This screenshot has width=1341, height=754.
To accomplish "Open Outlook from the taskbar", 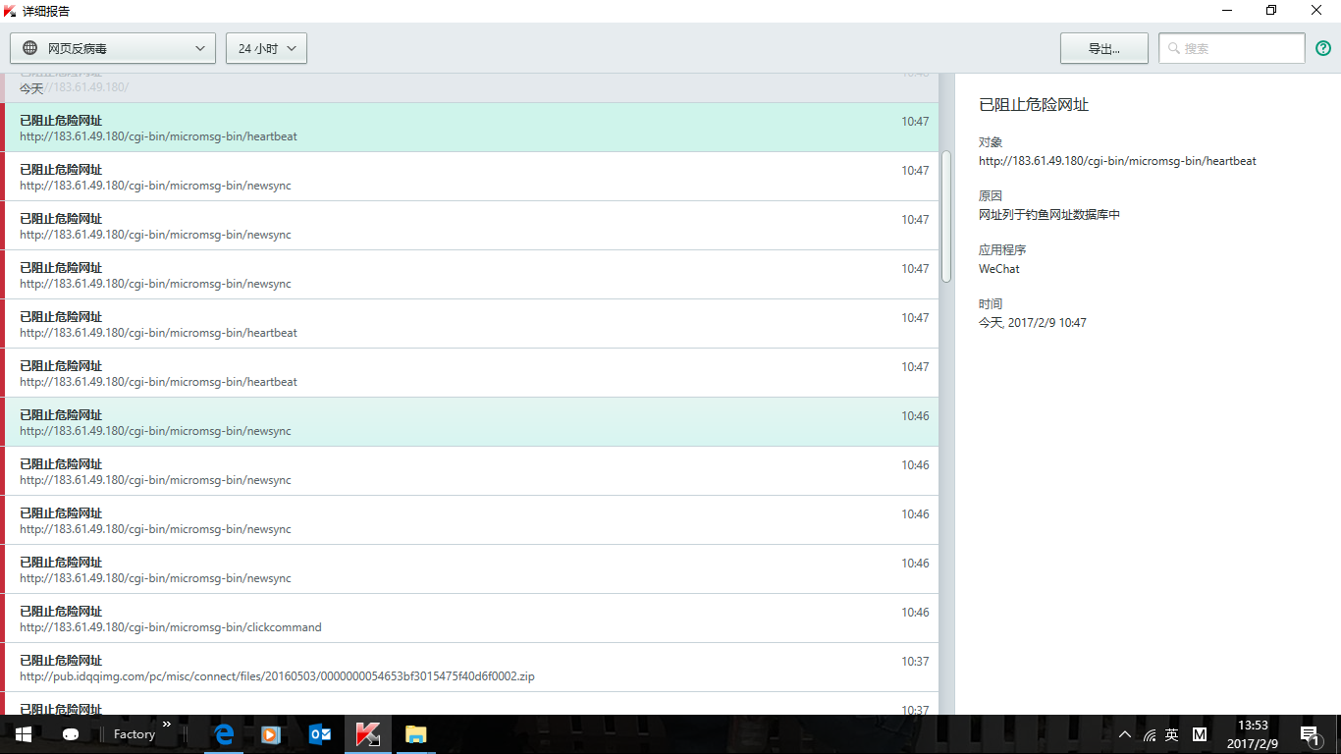I will 320,734.
